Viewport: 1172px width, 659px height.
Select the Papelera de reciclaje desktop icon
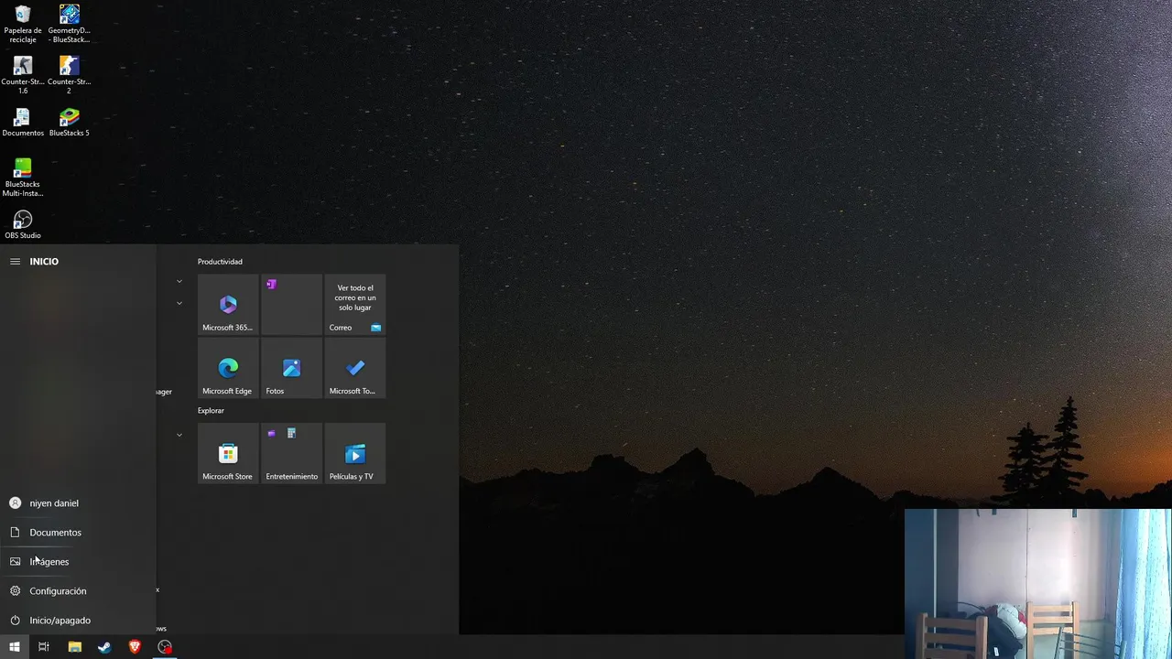tap(23, 24)
